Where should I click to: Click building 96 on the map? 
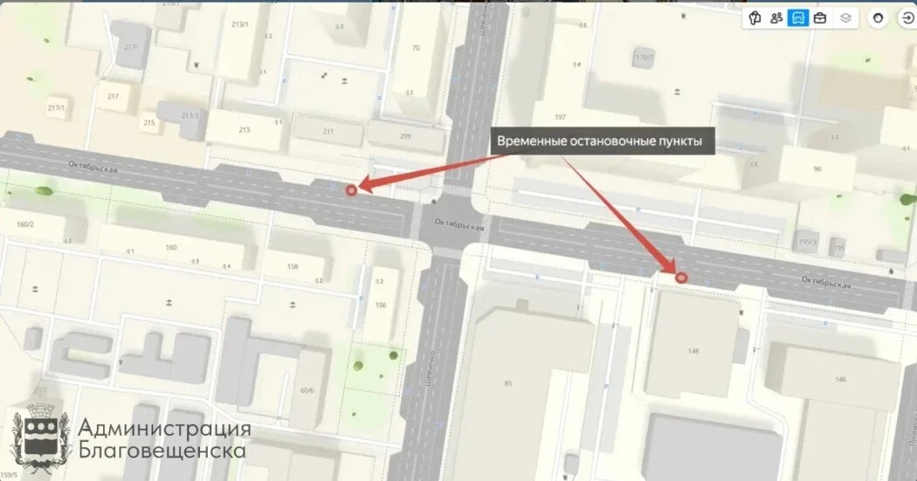coord(817,168)
